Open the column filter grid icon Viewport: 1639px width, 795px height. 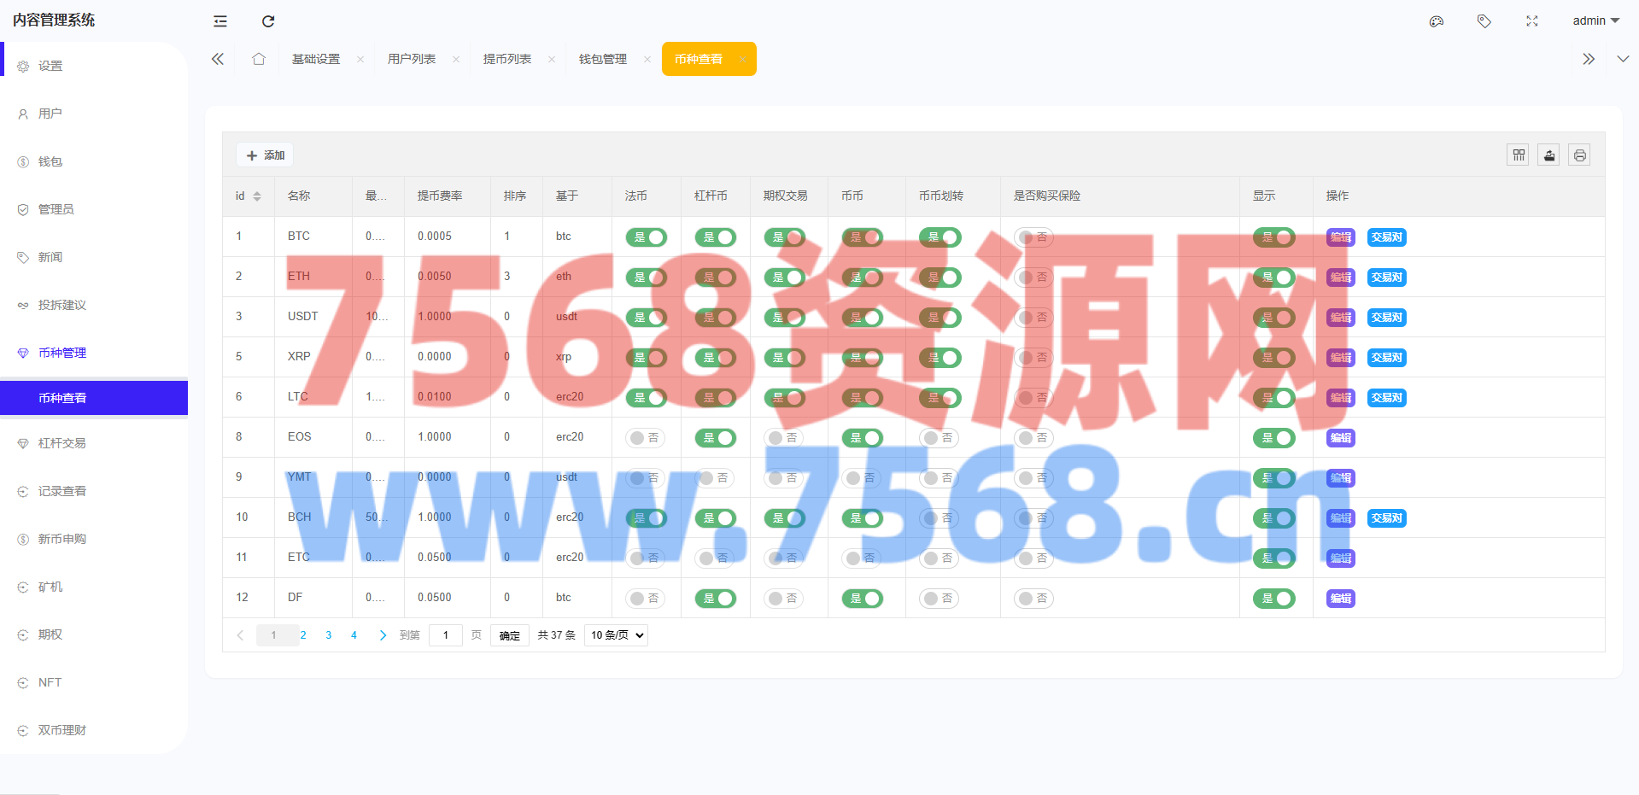point(1519,155)
